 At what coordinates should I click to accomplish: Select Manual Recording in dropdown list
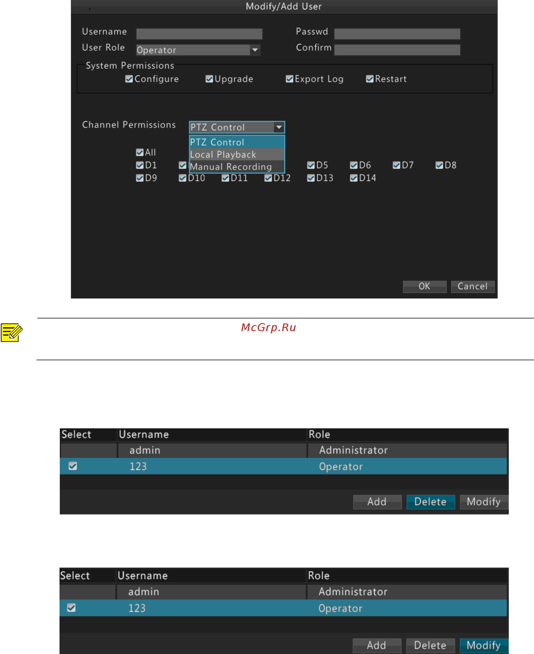point(237,167)
